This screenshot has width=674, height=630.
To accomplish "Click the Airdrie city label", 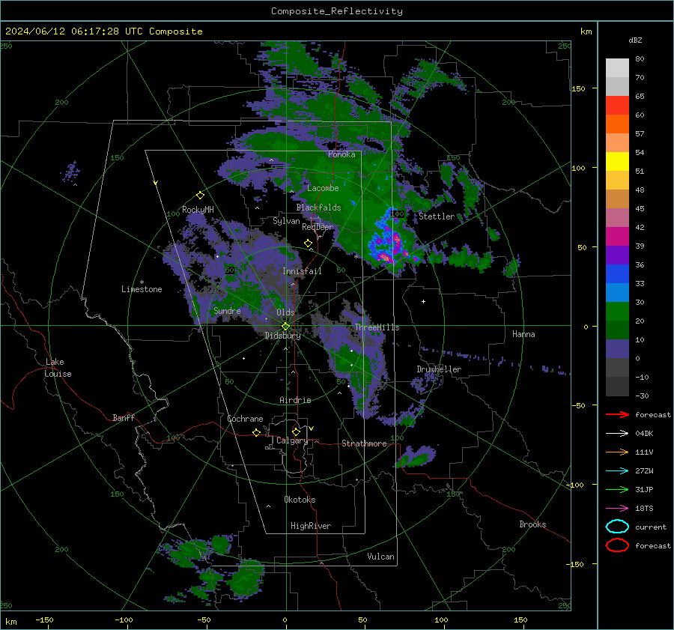I will 295,400.
